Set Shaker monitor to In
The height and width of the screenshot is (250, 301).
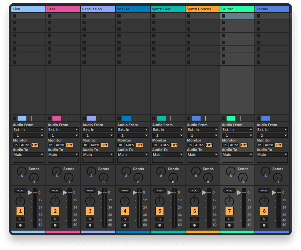(x=120, y=145)
